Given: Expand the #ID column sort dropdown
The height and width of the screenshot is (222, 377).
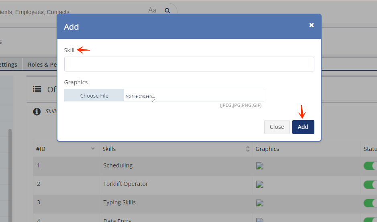Looking at the screenshot, I should pyautogui.click(x=93, y=149).
